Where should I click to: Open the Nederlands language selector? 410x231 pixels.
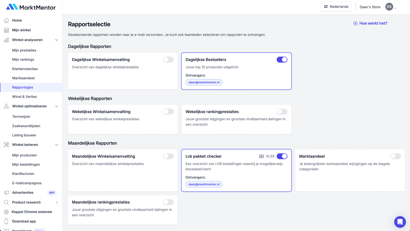[336, 6]
